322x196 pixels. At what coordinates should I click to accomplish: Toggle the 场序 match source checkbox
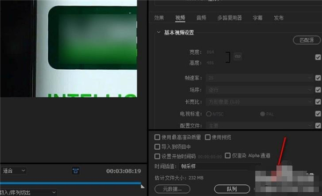click(x=318, y=90)
